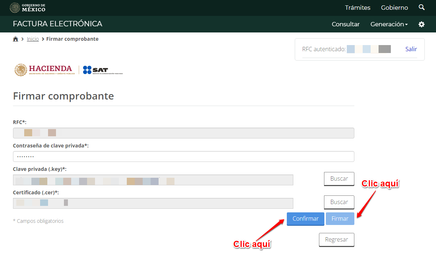Open the search magnifier icon
The height and width of the screenshot is (265, 436).
422,8
